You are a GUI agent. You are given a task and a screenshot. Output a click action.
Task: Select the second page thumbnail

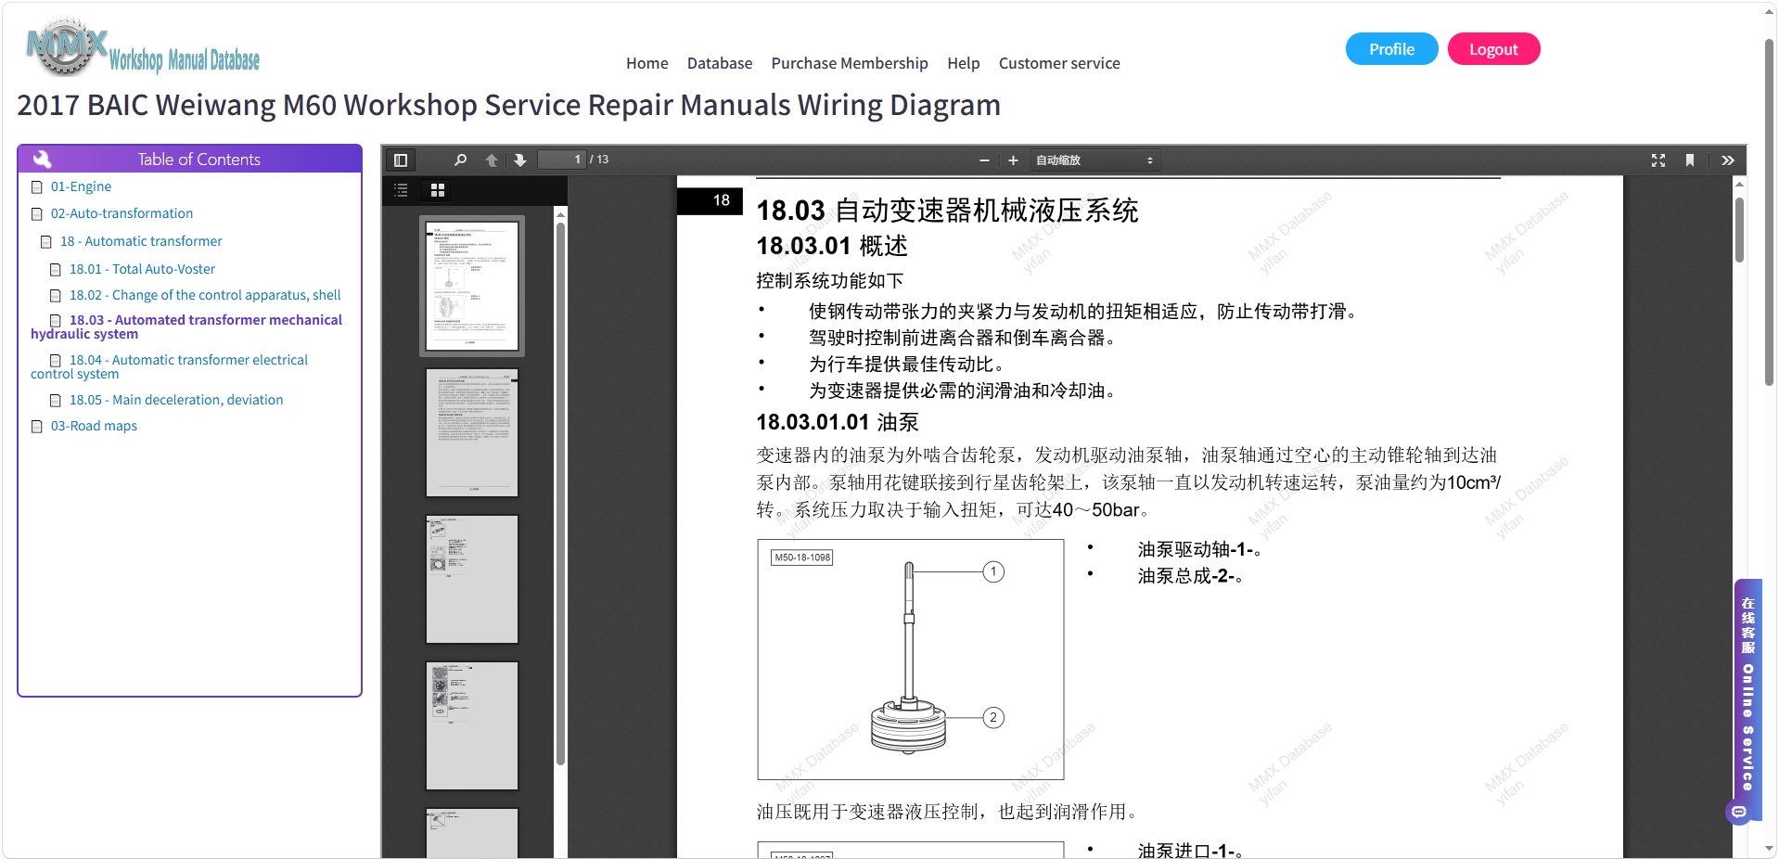pyautogui.click(x=472, y=432)
